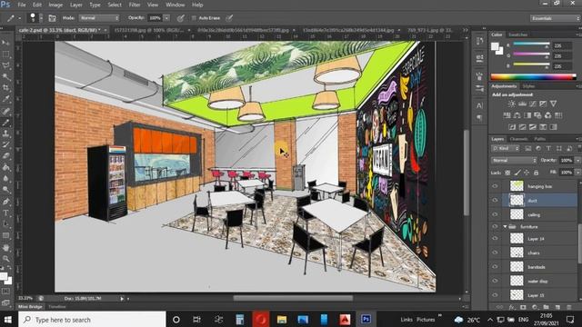582x327 pixels.
Task: Click the layer style fx button
Action: 512,307
